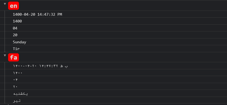Screen dimensions: 227x105
Task: Click the Persian month ۰۴ log entry
Action: point(15,80)
